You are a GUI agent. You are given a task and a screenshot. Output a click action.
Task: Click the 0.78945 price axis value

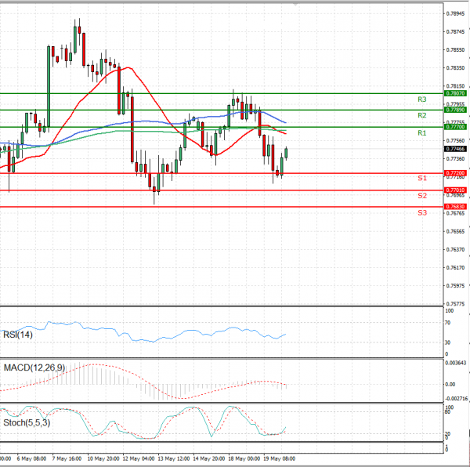(x=455, y=14)
